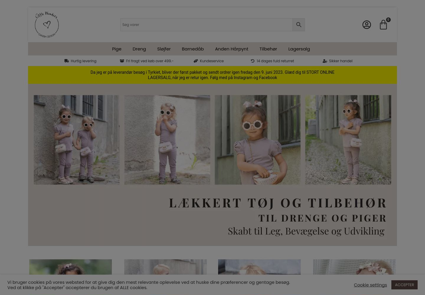Image resolution: width=425 pixels, height=295 pixels.
Task: Click the Sikker handel lock-user icon
Action: 324,61
